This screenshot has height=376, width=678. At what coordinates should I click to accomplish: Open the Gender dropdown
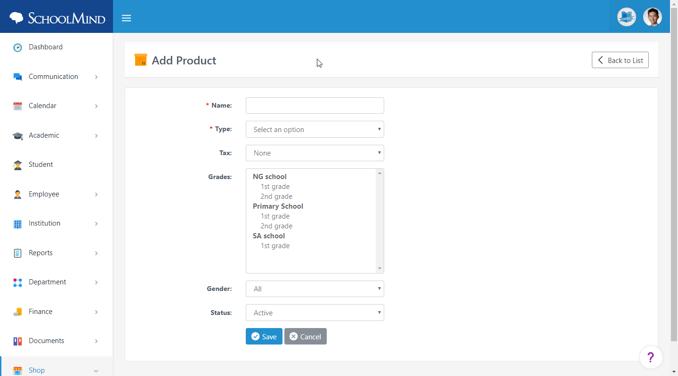(315, 289)
